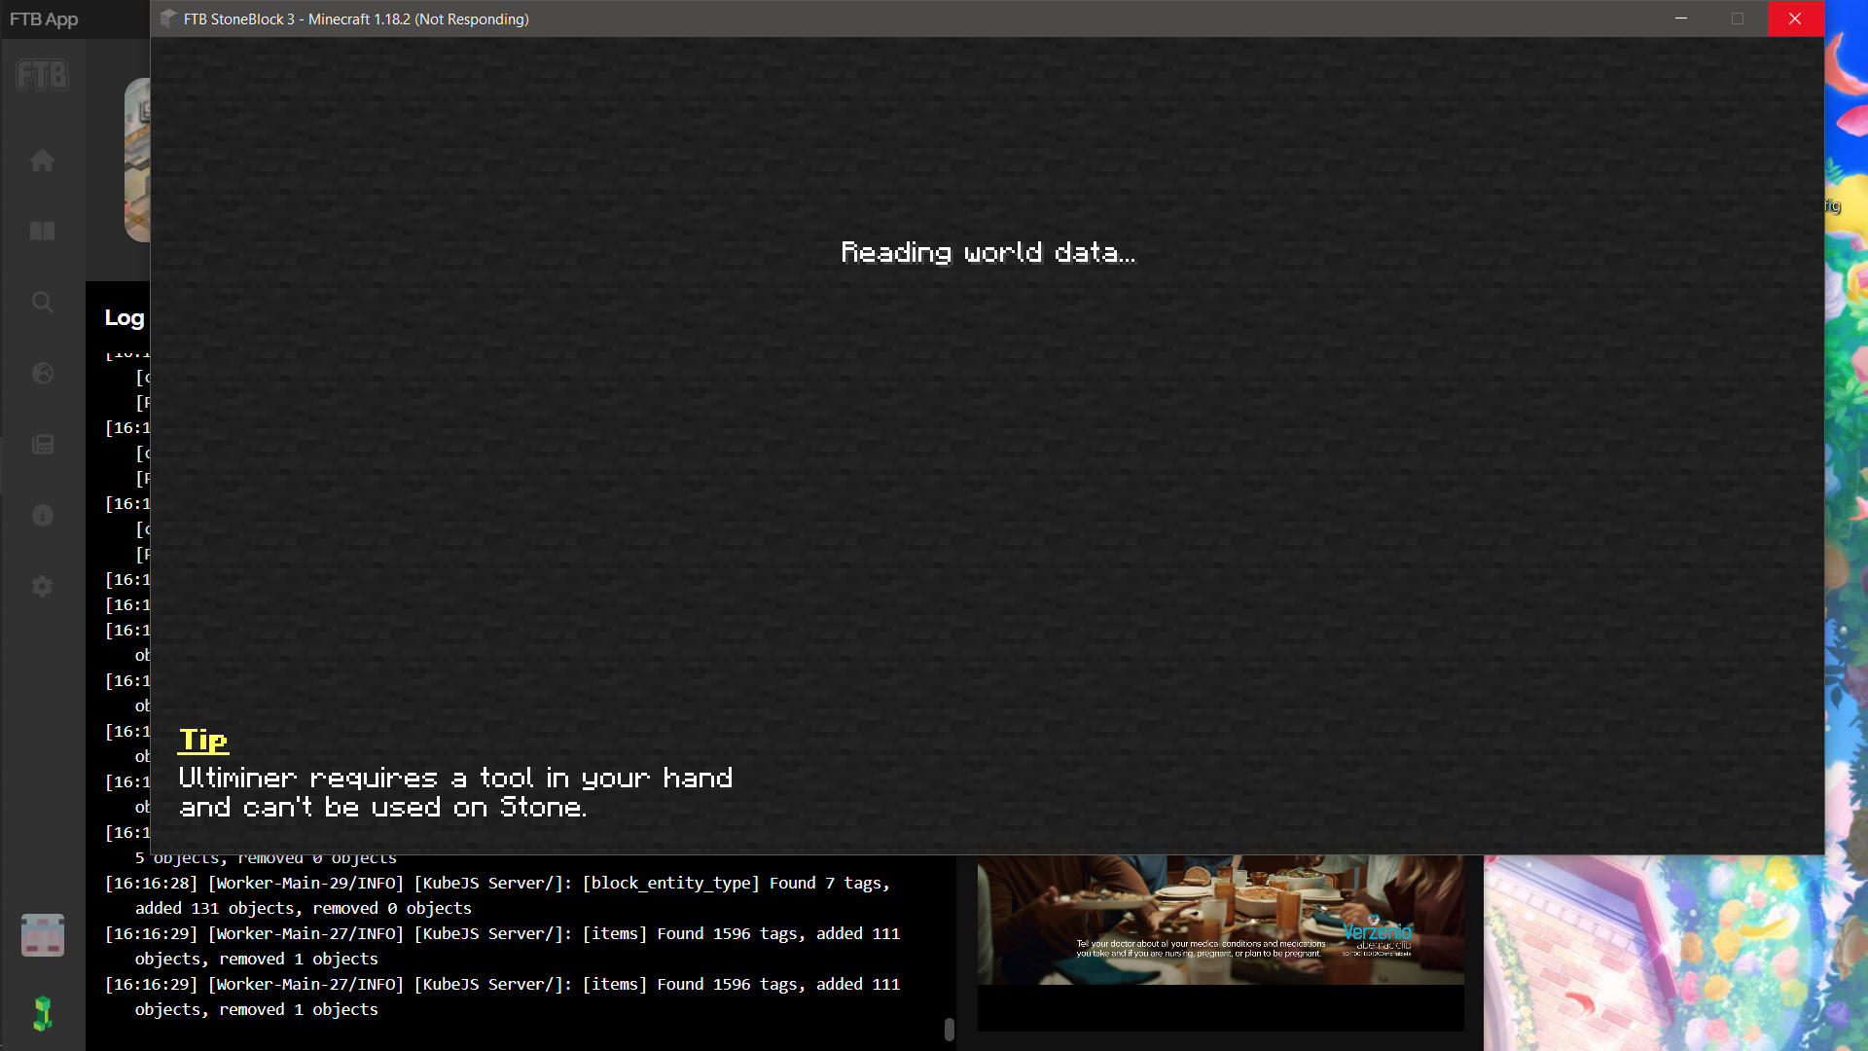Viewport: 1868px width, 1051px height.
Task: Open the news feed icon in the sidebar
Action: [x=42, y=444]
